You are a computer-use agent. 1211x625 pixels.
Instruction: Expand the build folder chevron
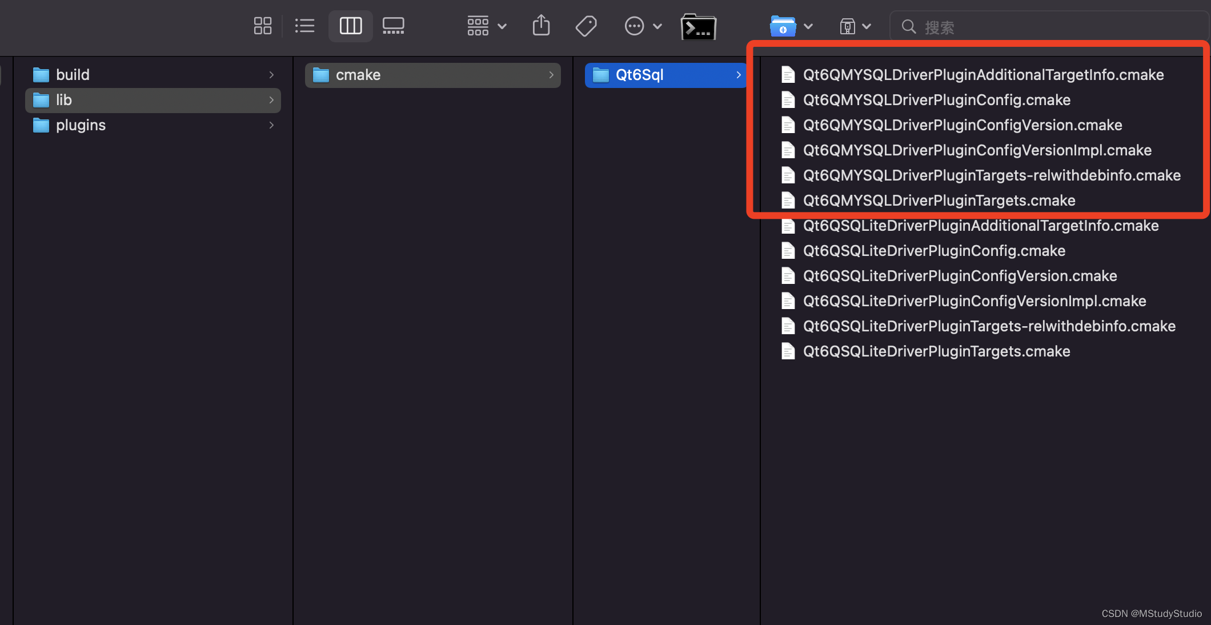(x=271, y=75)
